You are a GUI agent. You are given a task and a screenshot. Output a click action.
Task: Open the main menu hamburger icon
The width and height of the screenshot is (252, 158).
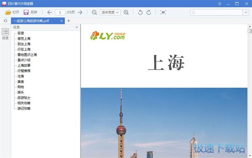coord(220,4)
